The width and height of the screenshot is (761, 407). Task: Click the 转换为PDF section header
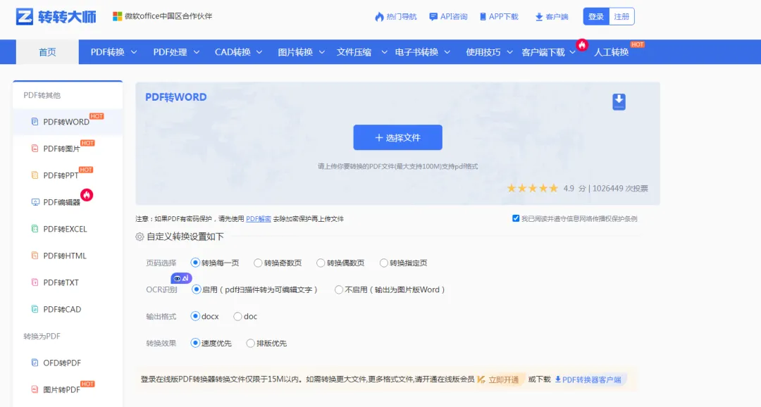(x=42, y=336)
